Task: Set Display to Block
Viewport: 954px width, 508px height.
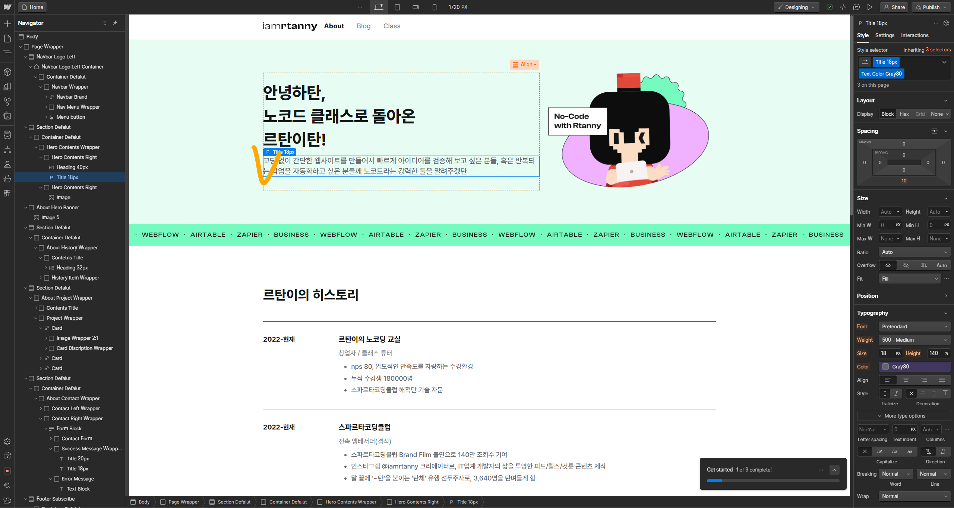Action: (887, 114)
